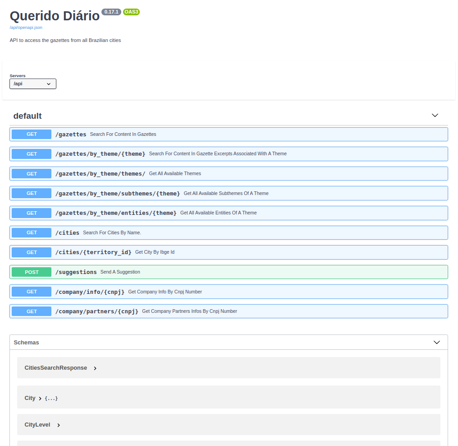The image size is (458, 446).
Task: Click GET badge for /company/partners/{cnpj}
Action: click(32, 311)
